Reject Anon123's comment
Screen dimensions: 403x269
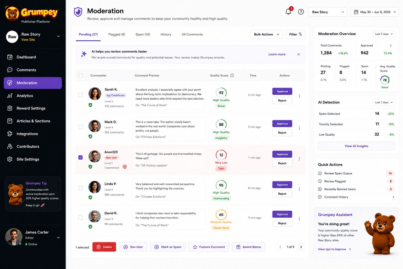282,163
